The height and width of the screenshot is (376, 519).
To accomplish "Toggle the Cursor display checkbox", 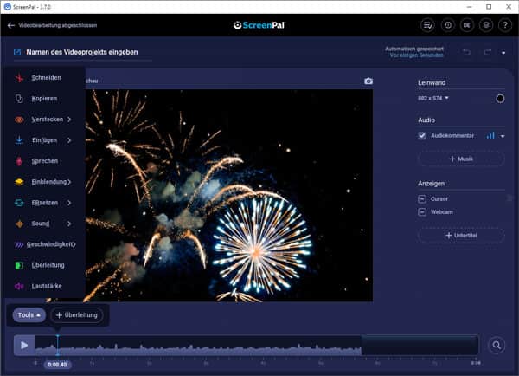I will [x=422, y=198].
